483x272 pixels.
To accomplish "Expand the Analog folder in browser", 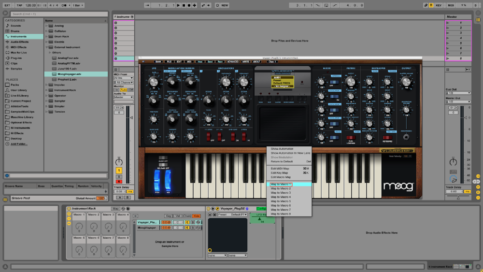I will [47, 26].
